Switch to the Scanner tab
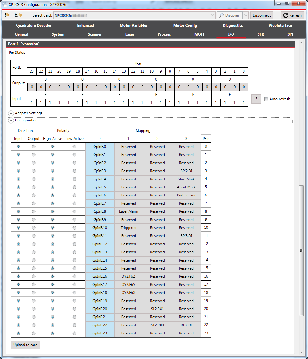 tap(95, 34)
